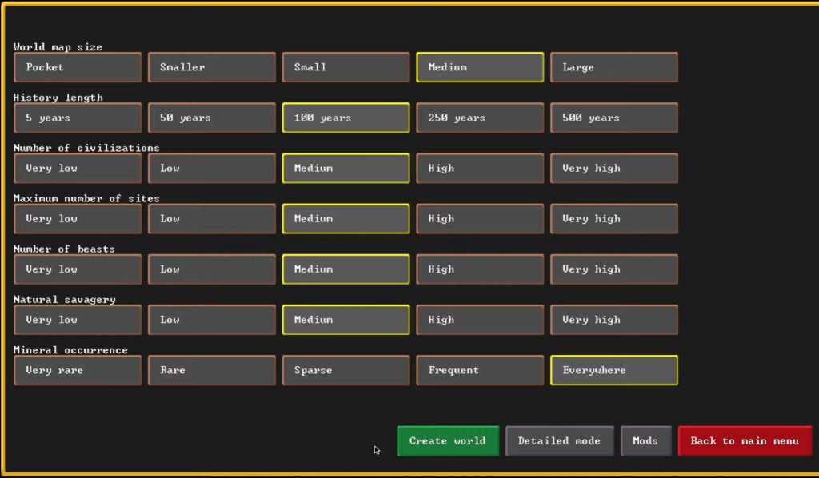The width and height of the screenshot is (819, 478).
Task: Set maximum number of sites to Very high
Action: 614,219
